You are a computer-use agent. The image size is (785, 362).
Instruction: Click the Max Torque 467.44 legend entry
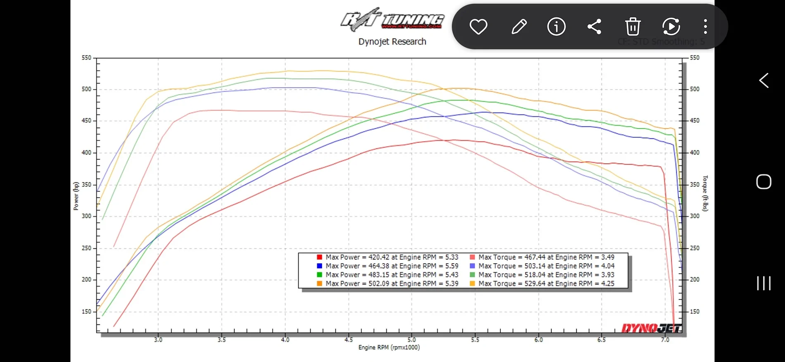pyautogui.click(x=542, y=257)
